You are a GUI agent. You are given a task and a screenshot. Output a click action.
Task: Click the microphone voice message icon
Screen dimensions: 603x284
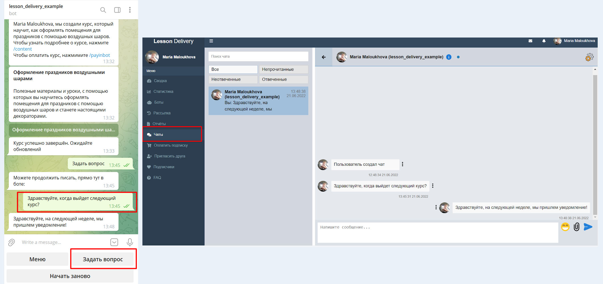[130, 242]
